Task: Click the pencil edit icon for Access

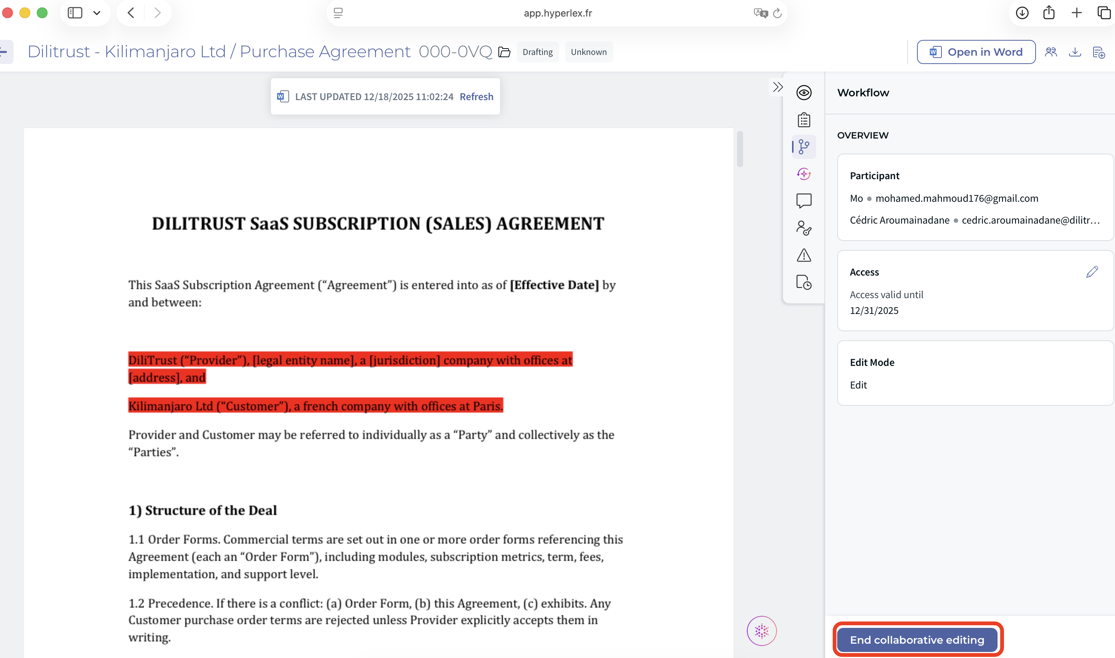Action: [1092, 272]
